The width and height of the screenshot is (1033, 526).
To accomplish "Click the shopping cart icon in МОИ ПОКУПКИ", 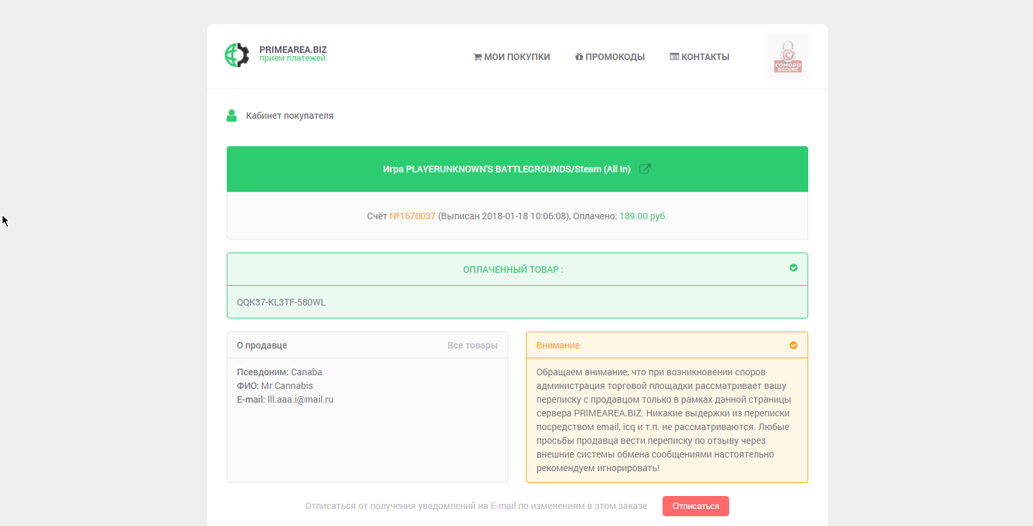I will point(478,57).
